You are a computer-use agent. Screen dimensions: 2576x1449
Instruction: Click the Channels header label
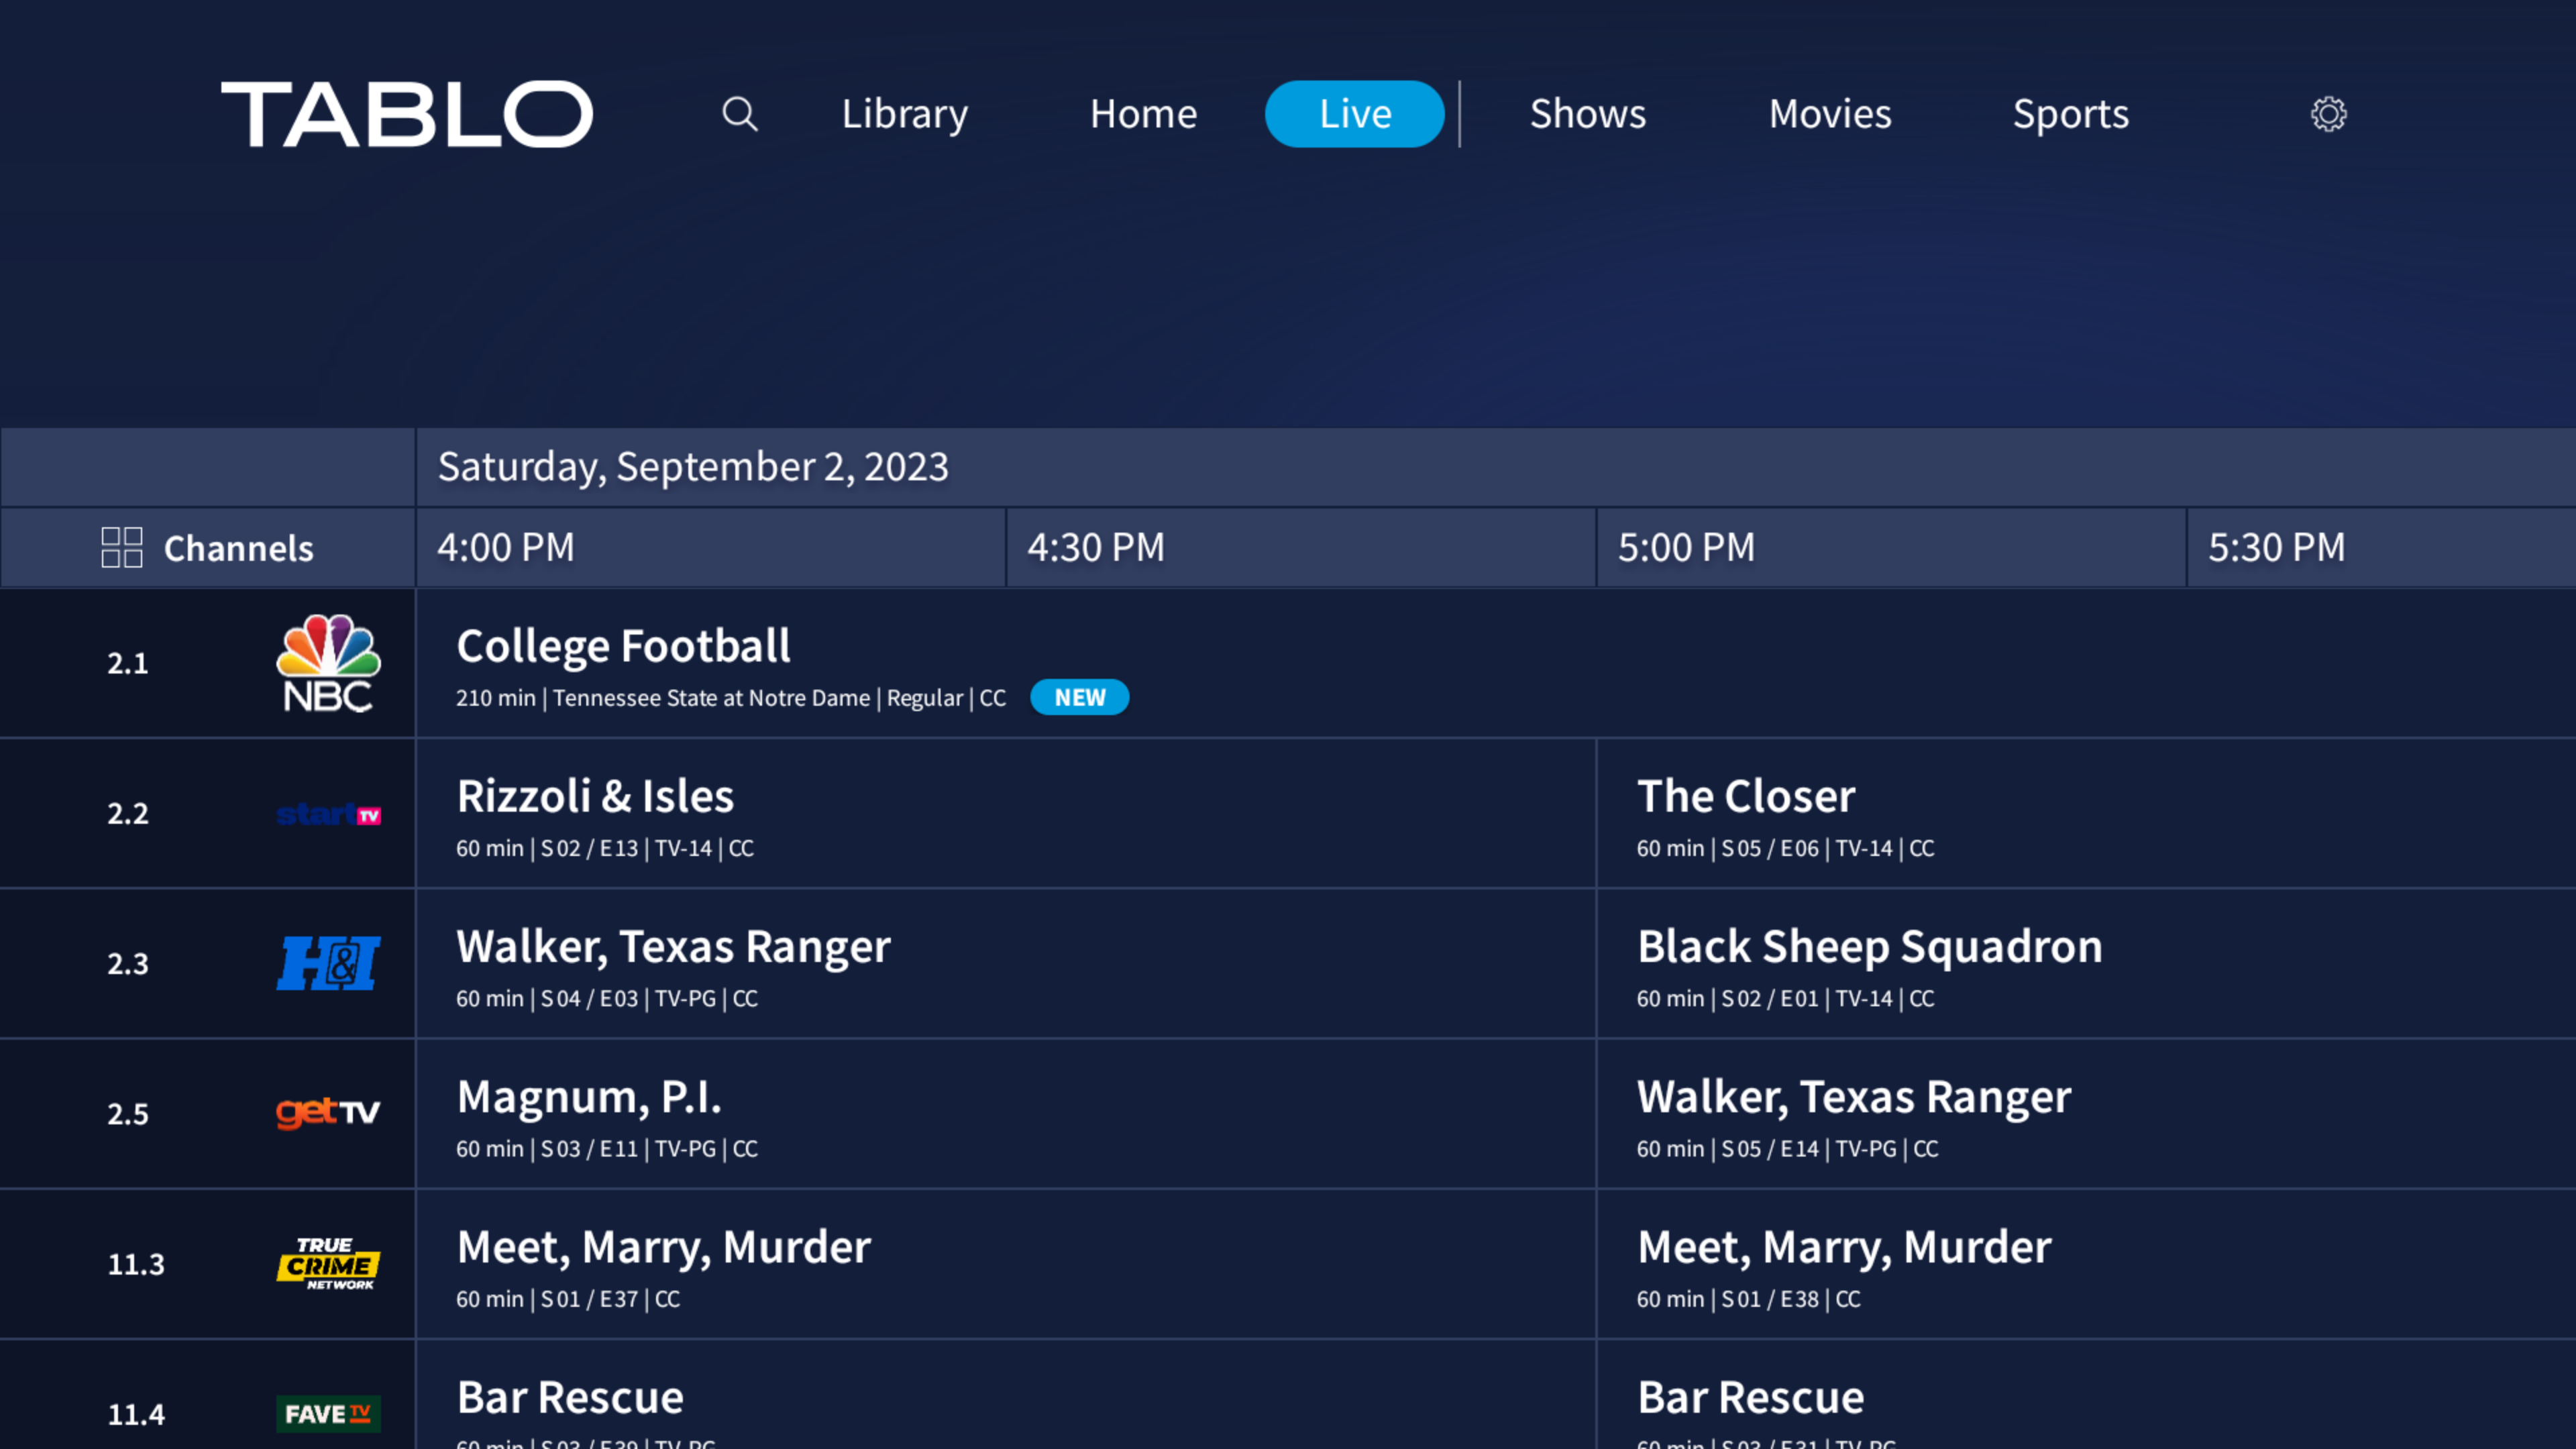tap(238, 548)
